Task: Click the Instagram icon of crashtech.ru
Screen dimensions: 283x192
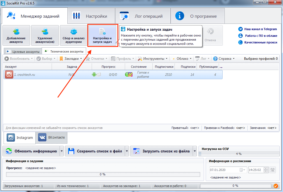Action: pos(9,74)
